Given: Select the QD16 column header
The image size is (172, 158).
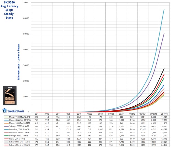Looking at the screenshot, I should pos(79,114).
